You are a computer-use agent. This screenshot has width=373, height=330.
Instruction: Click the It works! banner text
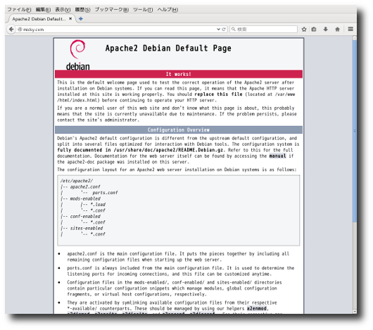[x=179, y=74]
